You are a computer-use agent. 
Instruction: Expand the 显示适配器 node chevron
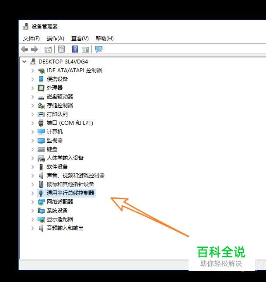32,219
